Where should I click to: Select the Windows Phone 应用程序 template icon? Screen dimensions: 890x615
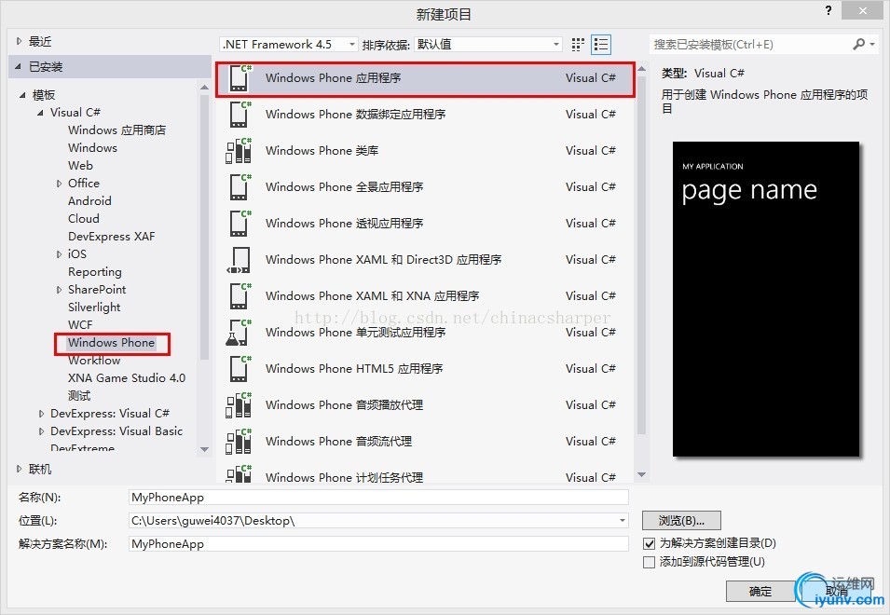[x=240, y=78]
